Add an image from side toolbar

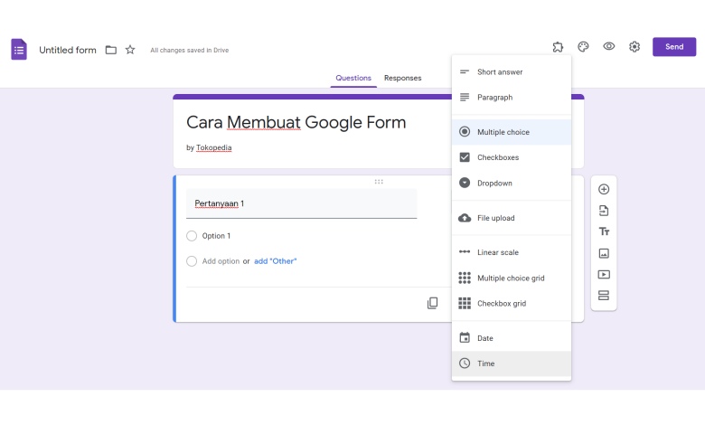point(604,253)
